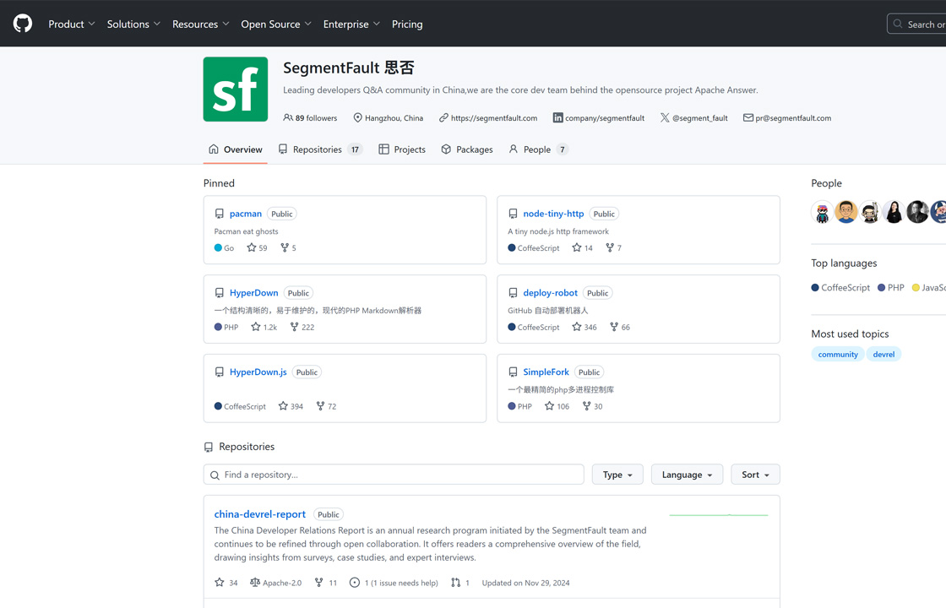Click the fork icon on deploy-robot card
Screen dimensions: 946x608
coord(614,326)
